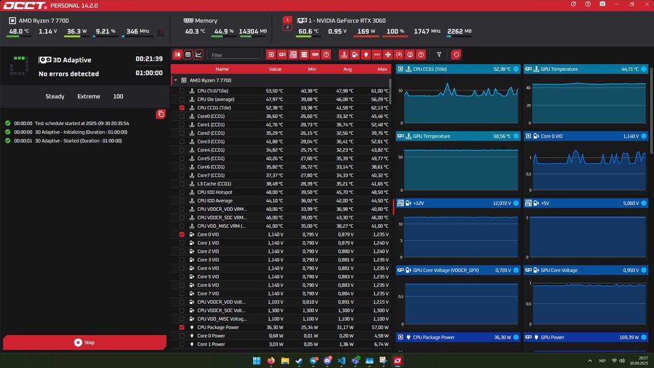The height and width of the screenshot is (368, 654).
Task: Sort table by Avg column
Action: [x=347, y=69]
